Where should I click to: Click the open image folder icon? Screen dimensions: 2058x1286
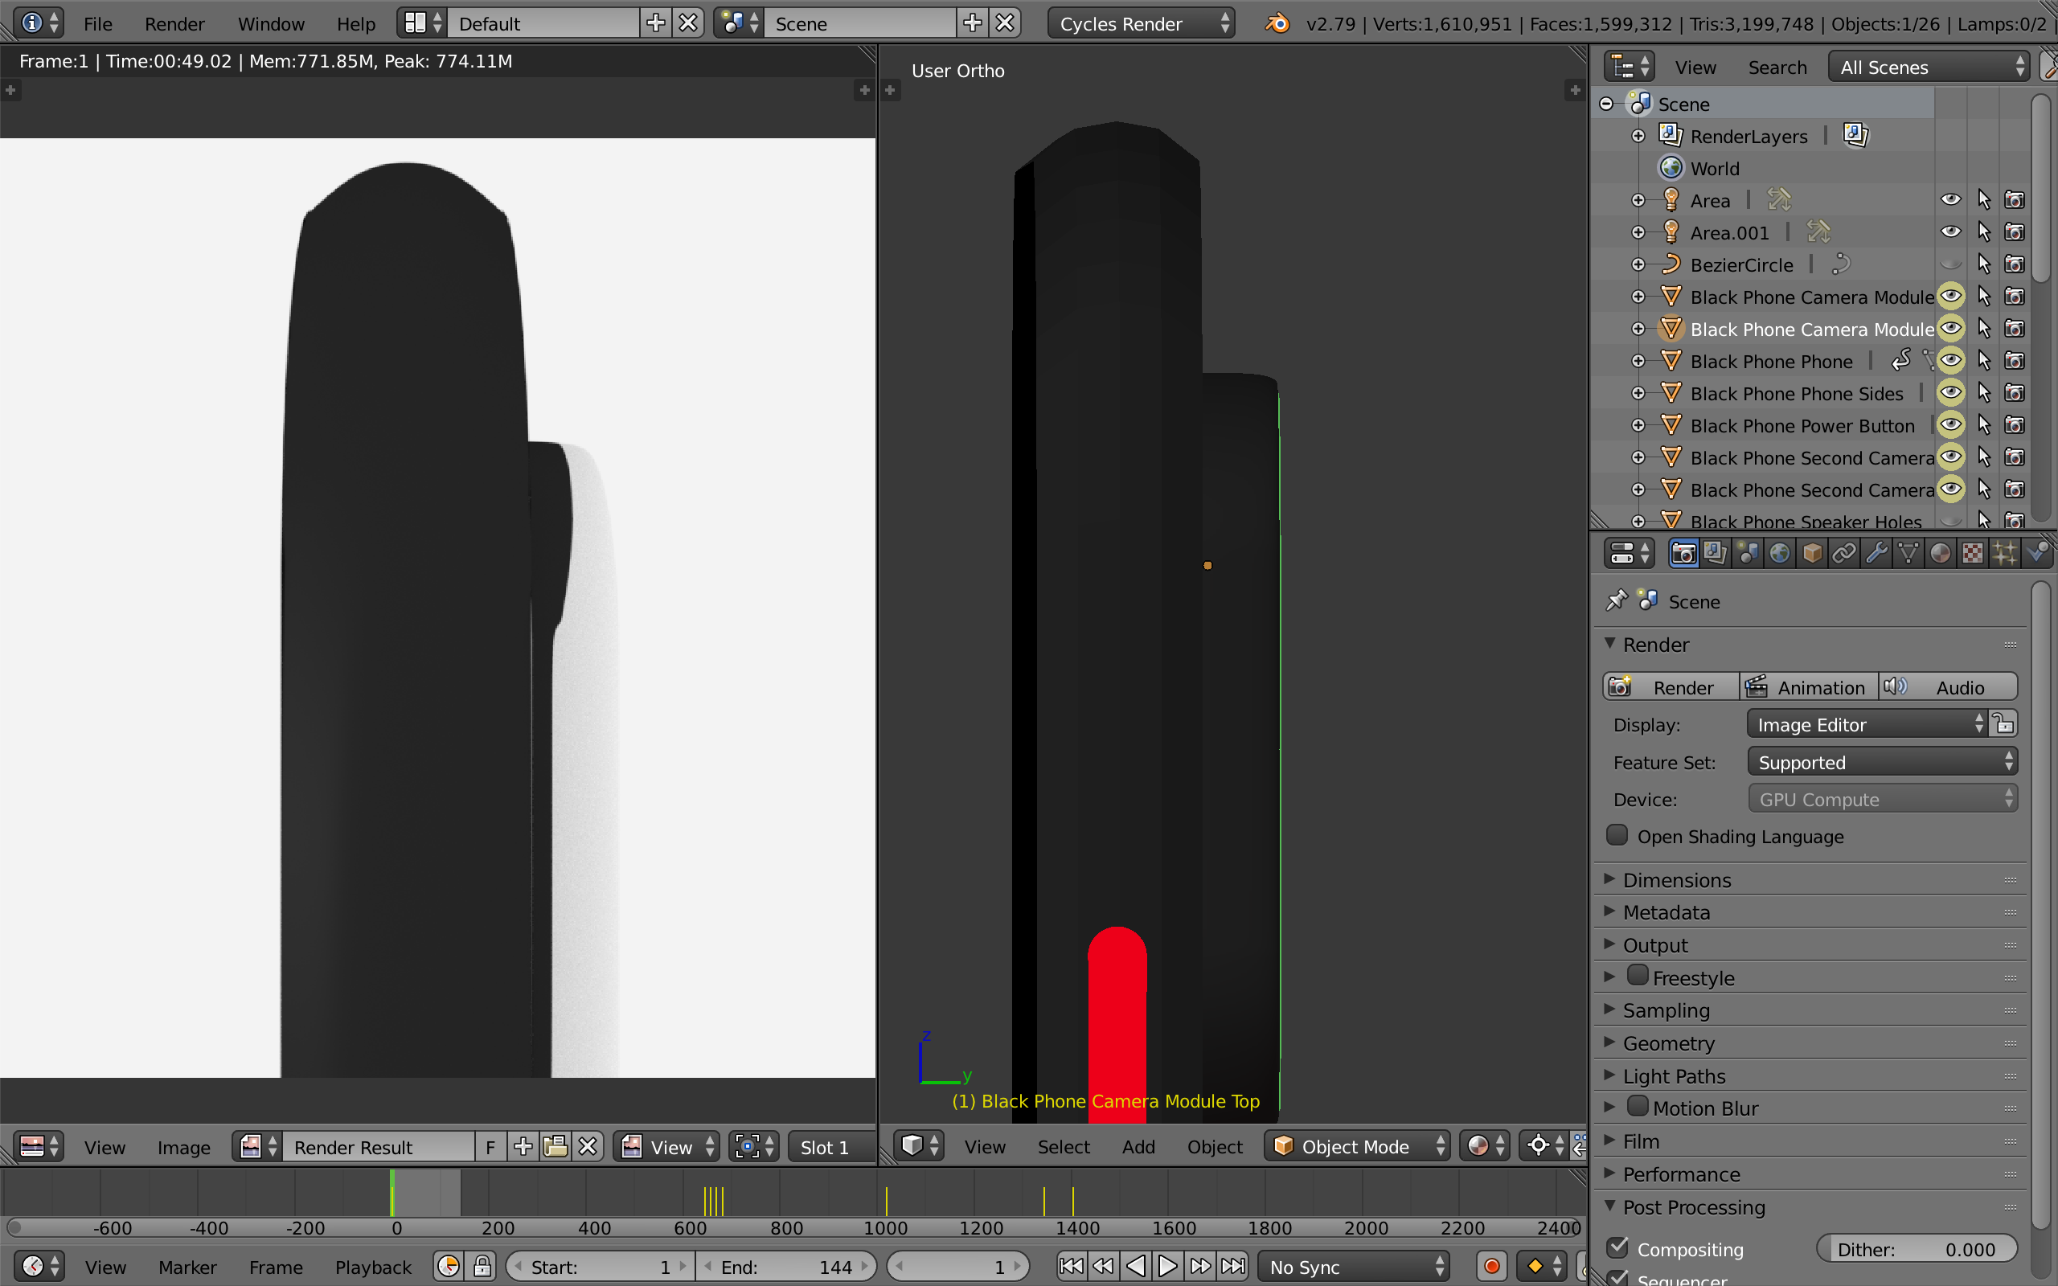tap(555, 1146)
